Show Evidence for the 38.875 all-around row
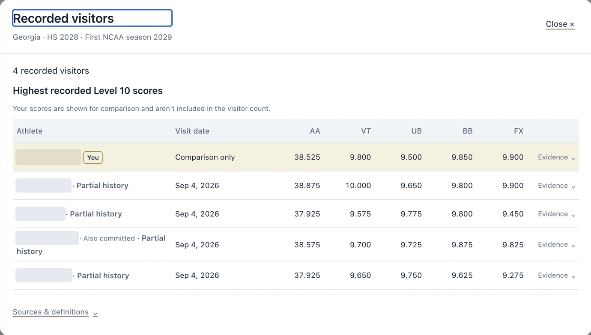The height and width of the screenshot is (335, 591). (556, 186)
